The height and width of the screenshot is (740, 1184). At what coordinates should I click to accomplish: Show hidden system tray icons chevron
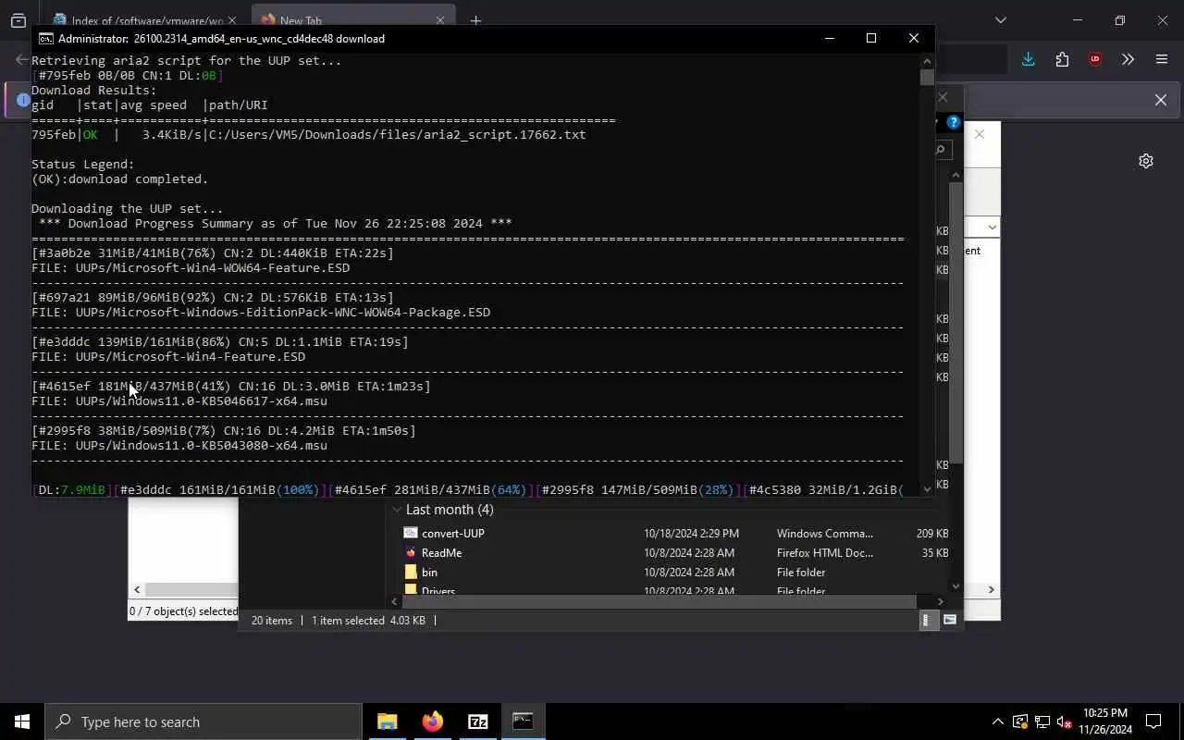click(997, 721)
